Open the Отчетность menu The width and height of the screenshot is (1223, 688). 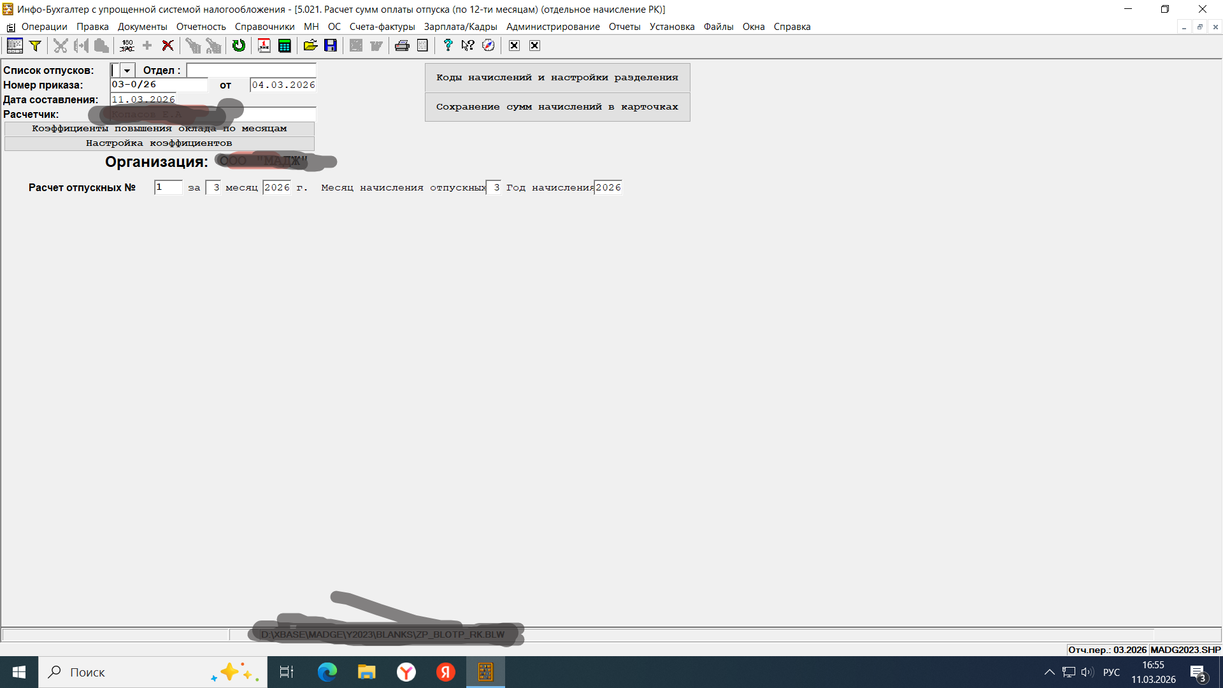pyautogui.click(x=201, y=27)
